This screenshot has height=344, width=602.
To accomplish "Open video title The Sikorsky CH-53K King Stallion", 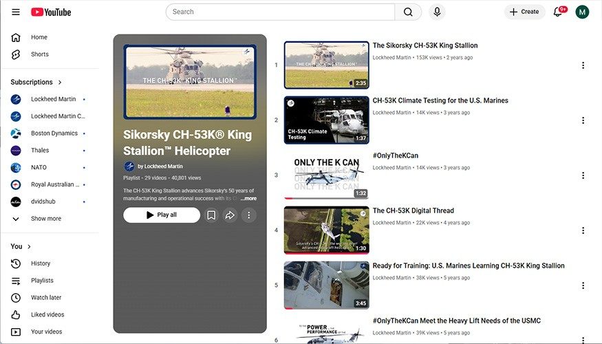I will point(425,45).
